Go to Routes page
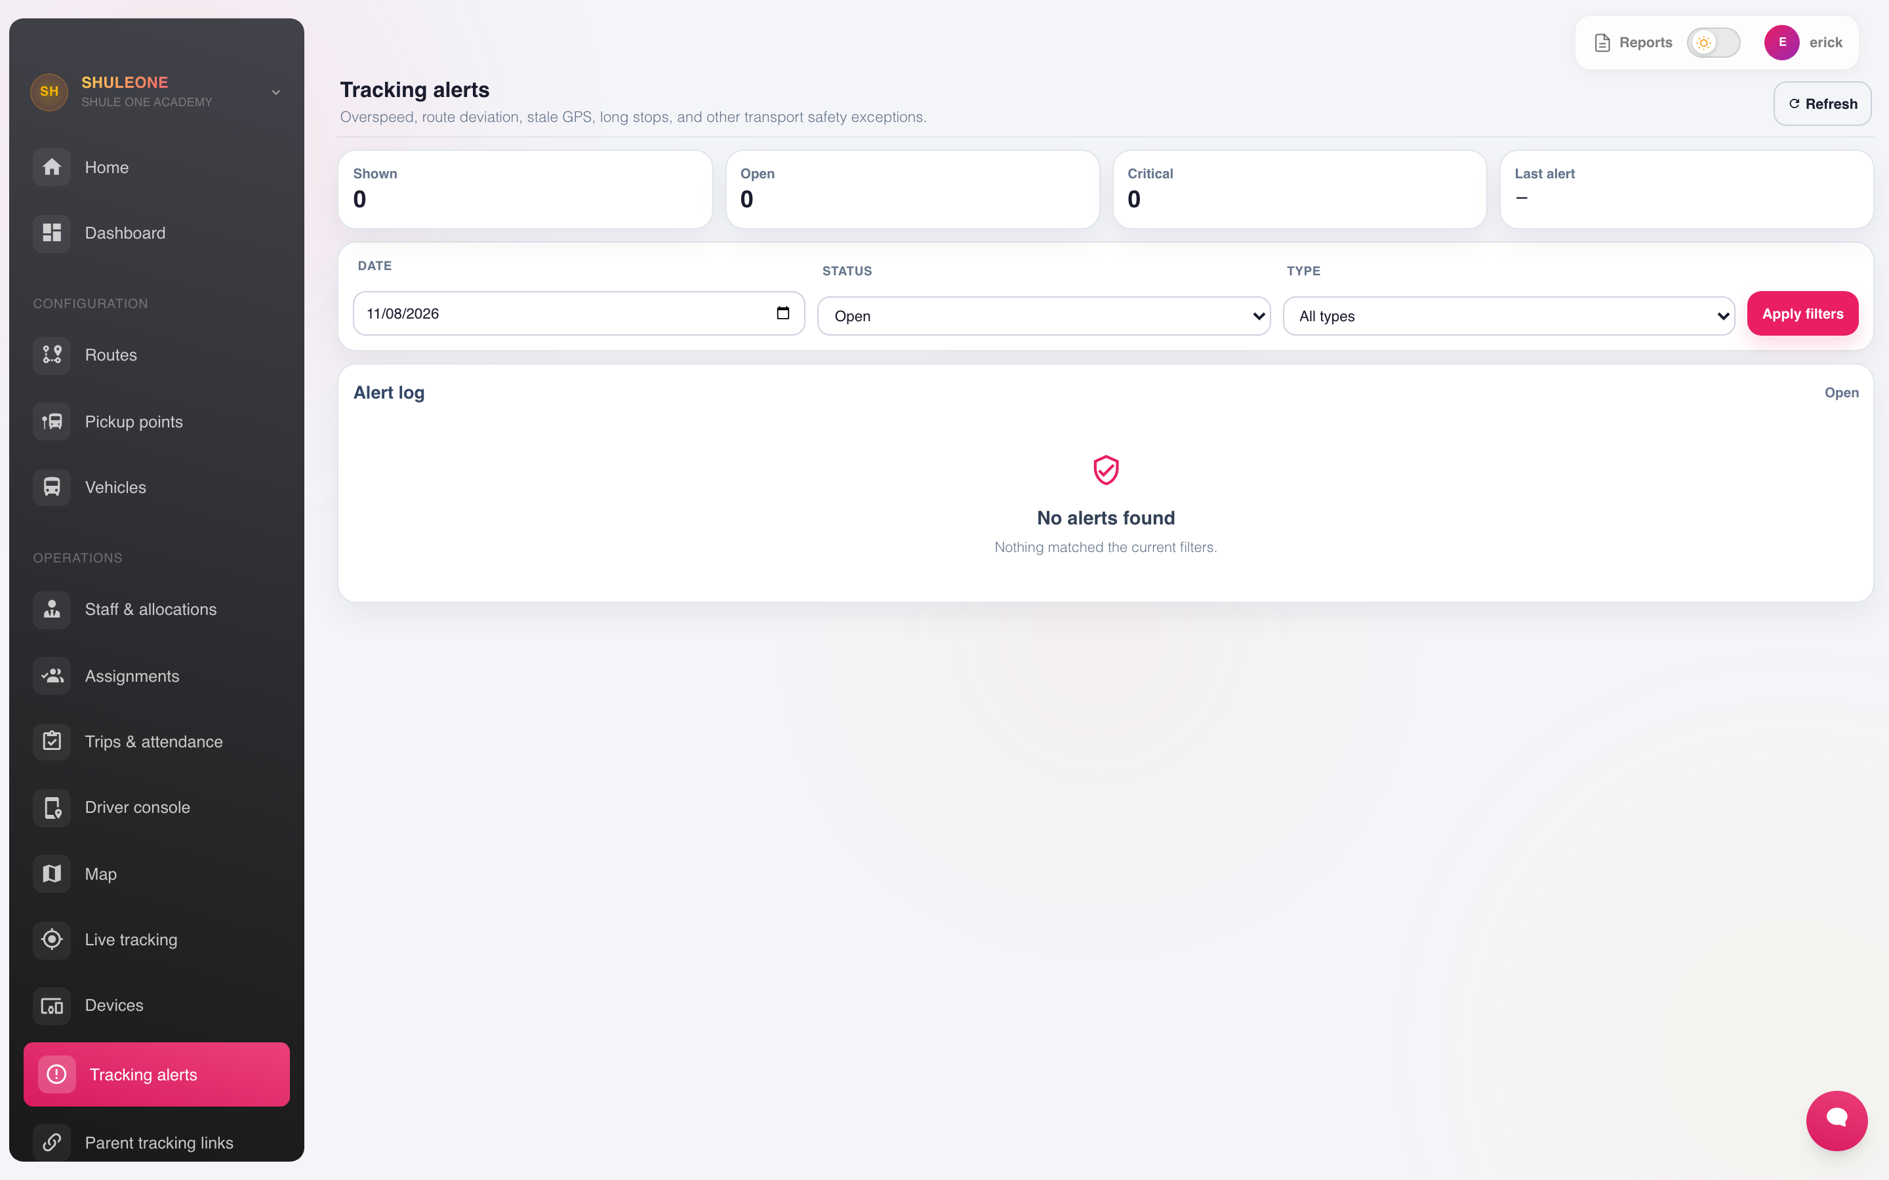Image resolution: width=1889 pixels, height=1180 pixels. coord(157,355)
